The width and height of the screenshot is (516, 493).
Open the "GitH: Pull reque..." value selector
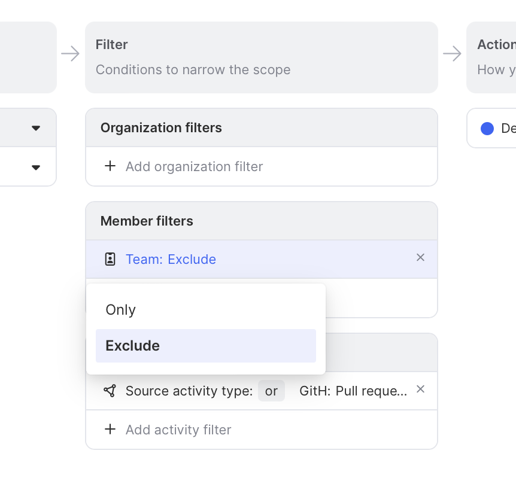353,391
